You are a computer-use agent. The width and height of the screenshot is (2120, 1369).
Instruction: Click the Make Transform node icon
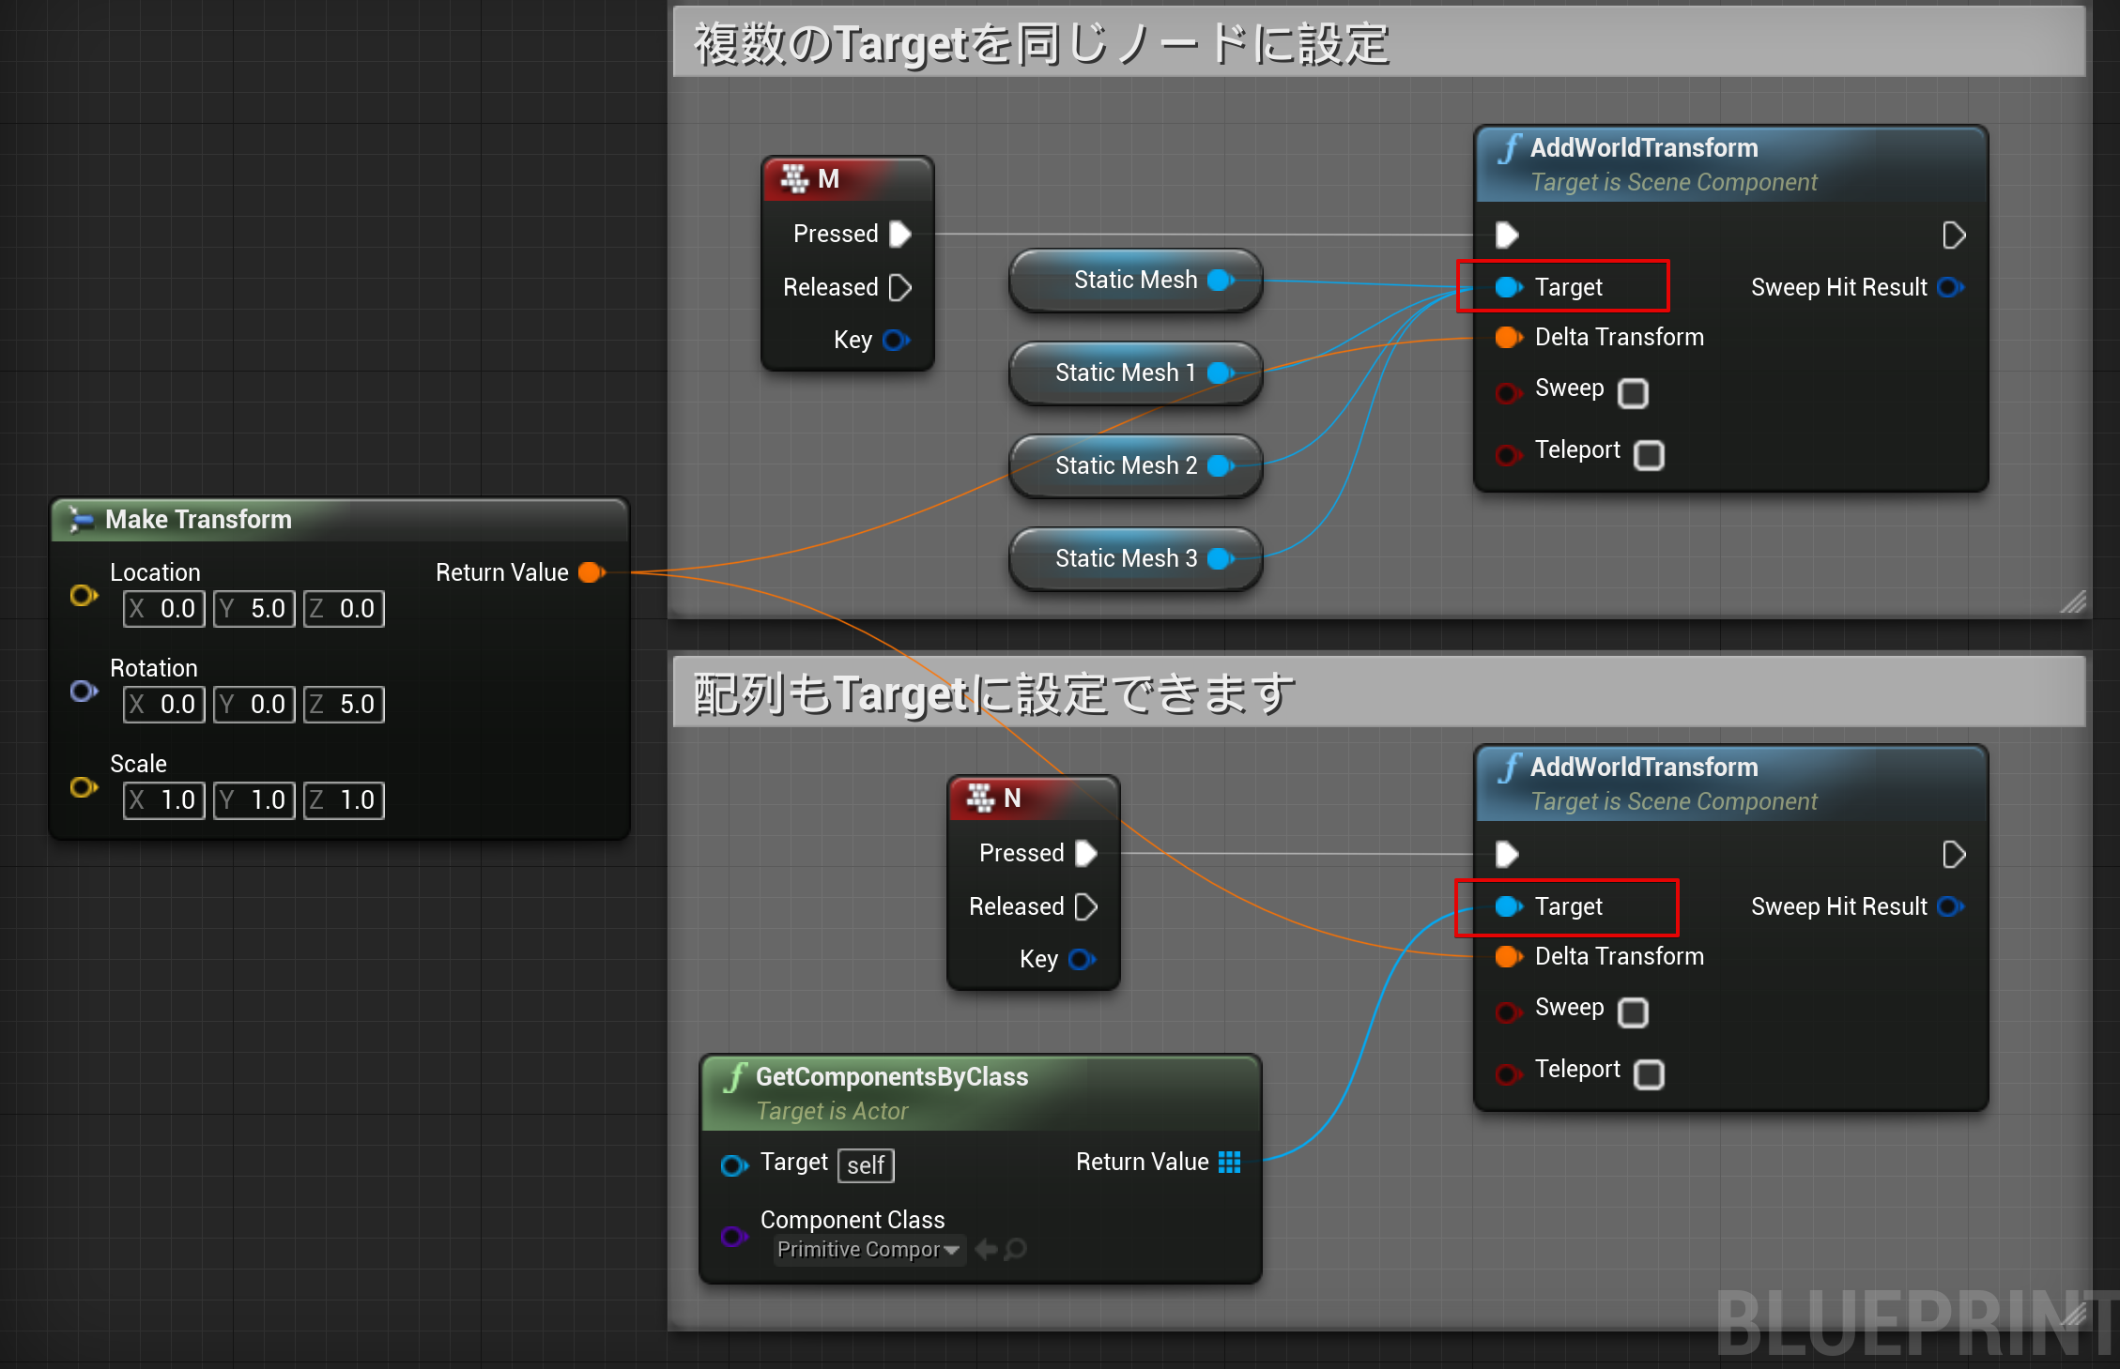coord(80,519)
